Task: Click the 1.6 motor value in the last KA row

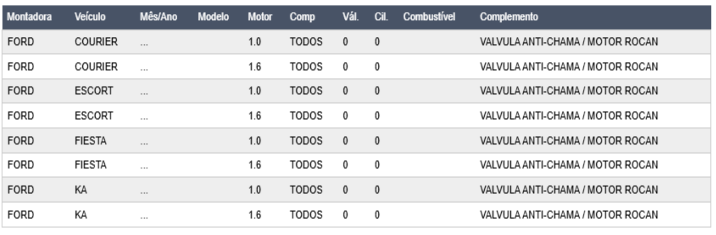Action: pos(255,215)
